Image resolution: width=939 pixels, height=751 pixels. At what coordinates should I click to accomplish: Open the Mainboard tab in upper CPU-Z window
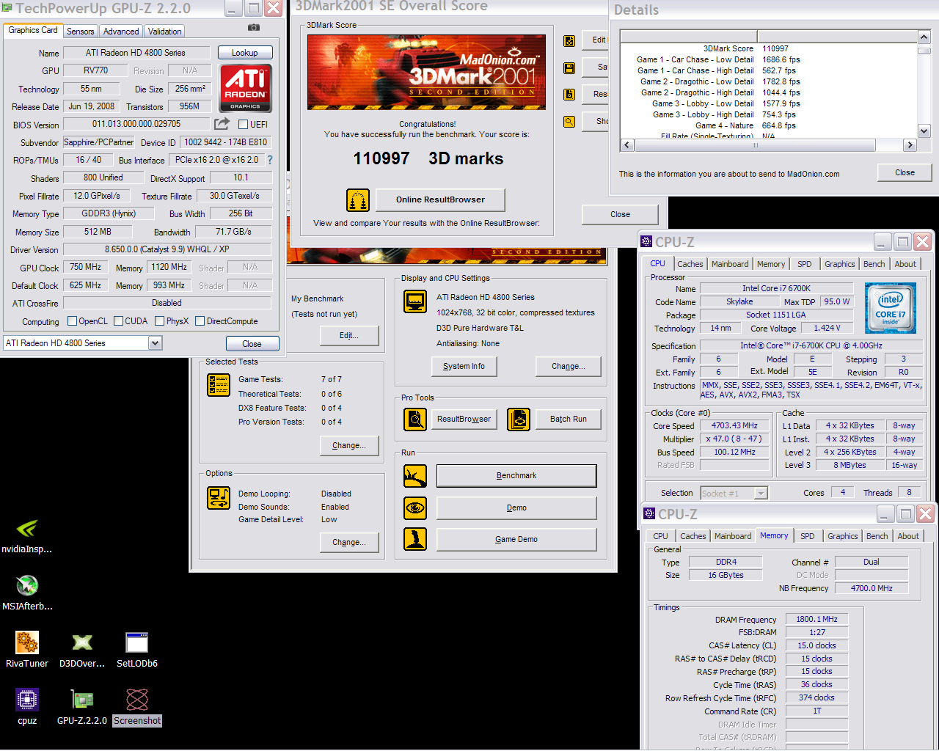(730, 264)
